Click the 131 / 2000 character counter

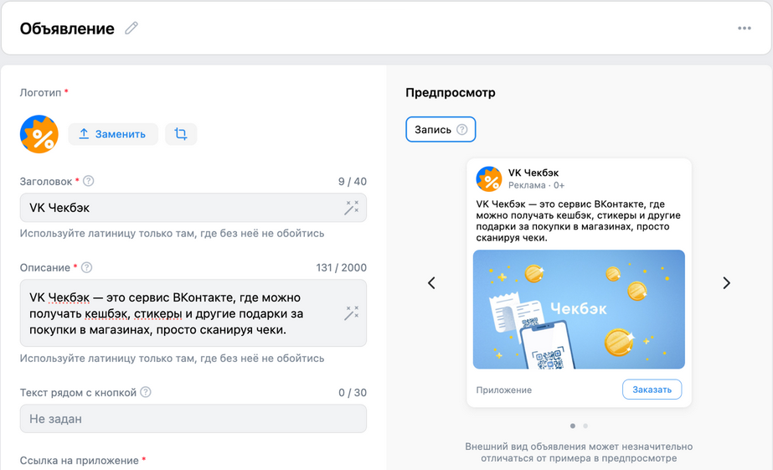tap(341, 268)
